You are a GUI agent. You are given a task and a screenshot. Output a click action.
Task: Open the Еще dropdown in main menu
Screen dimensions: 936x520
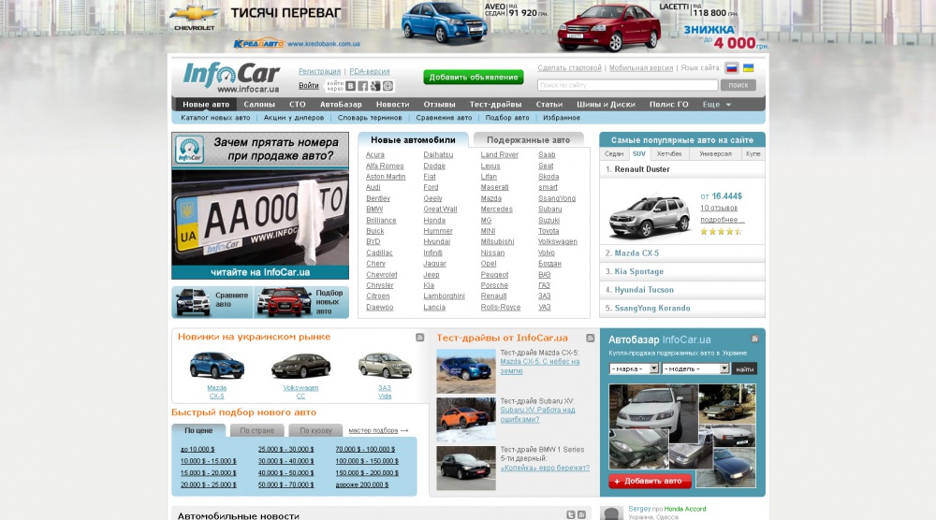pyautogui.click(x=716, y=105)
